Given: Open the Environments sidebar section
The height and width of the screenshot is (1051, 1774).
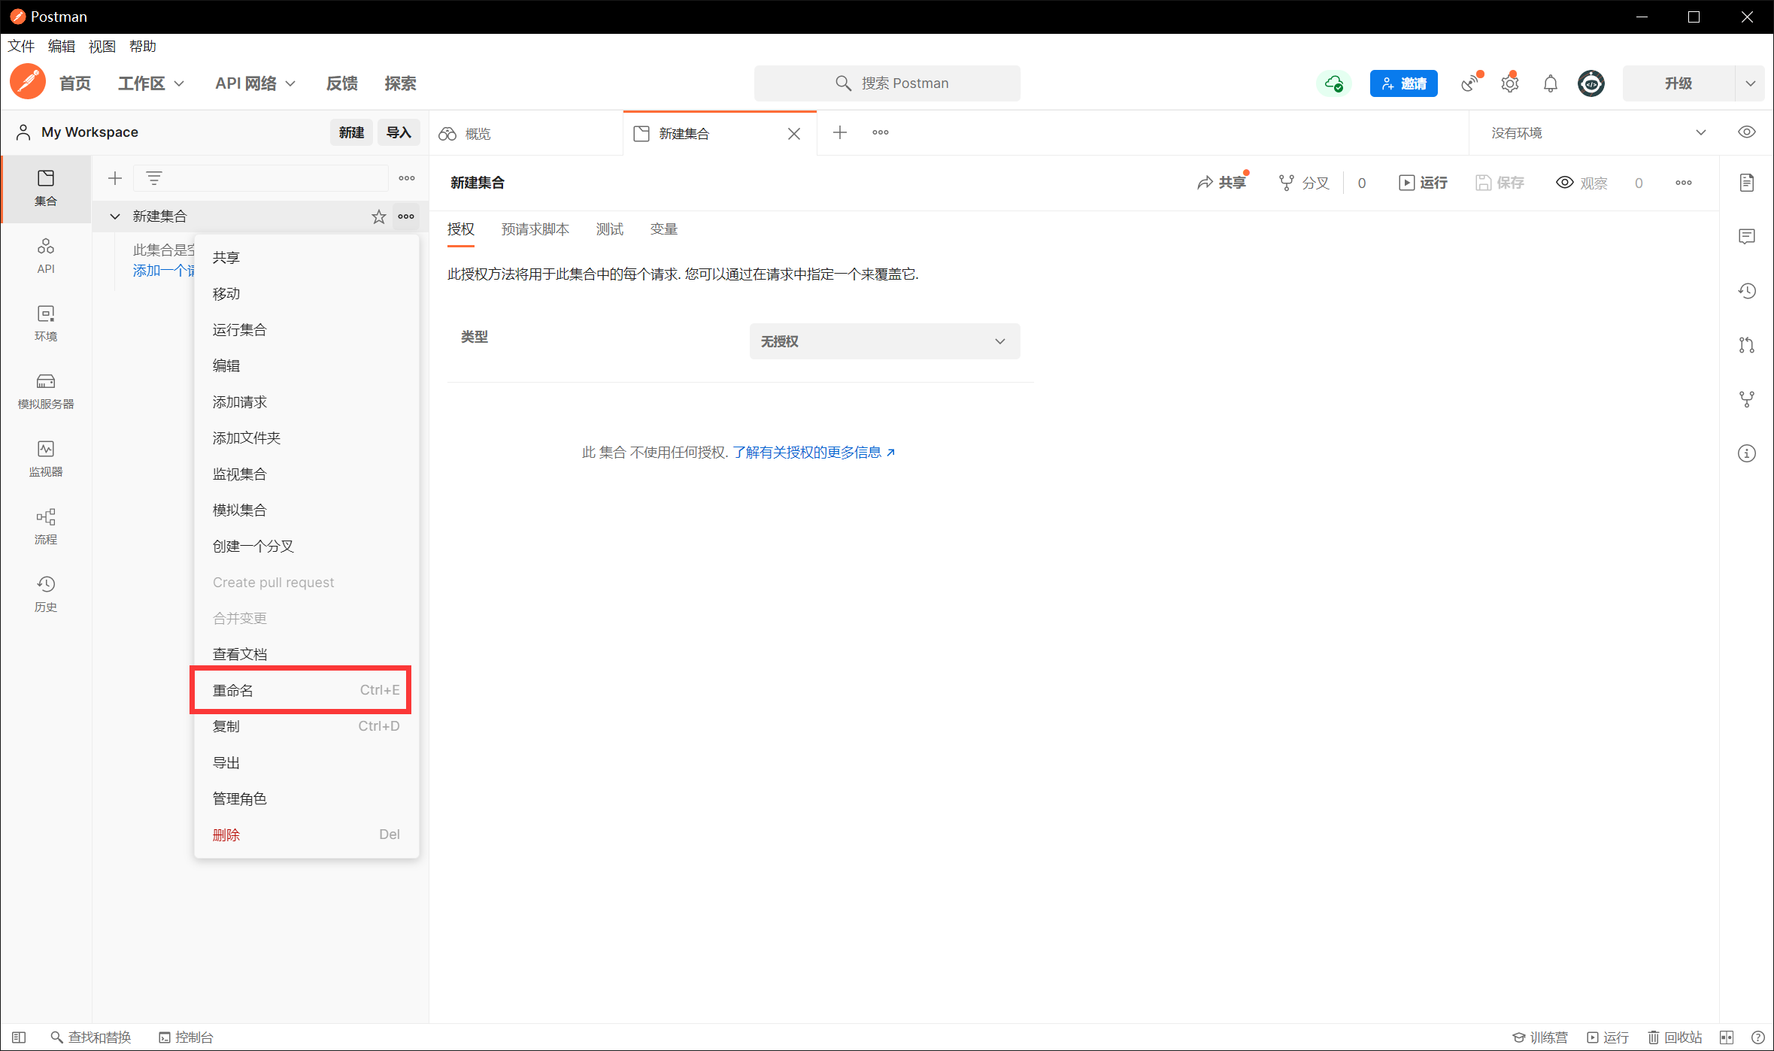Looking at the screenshot, I should pyautogui.click(x=45, y=323).
